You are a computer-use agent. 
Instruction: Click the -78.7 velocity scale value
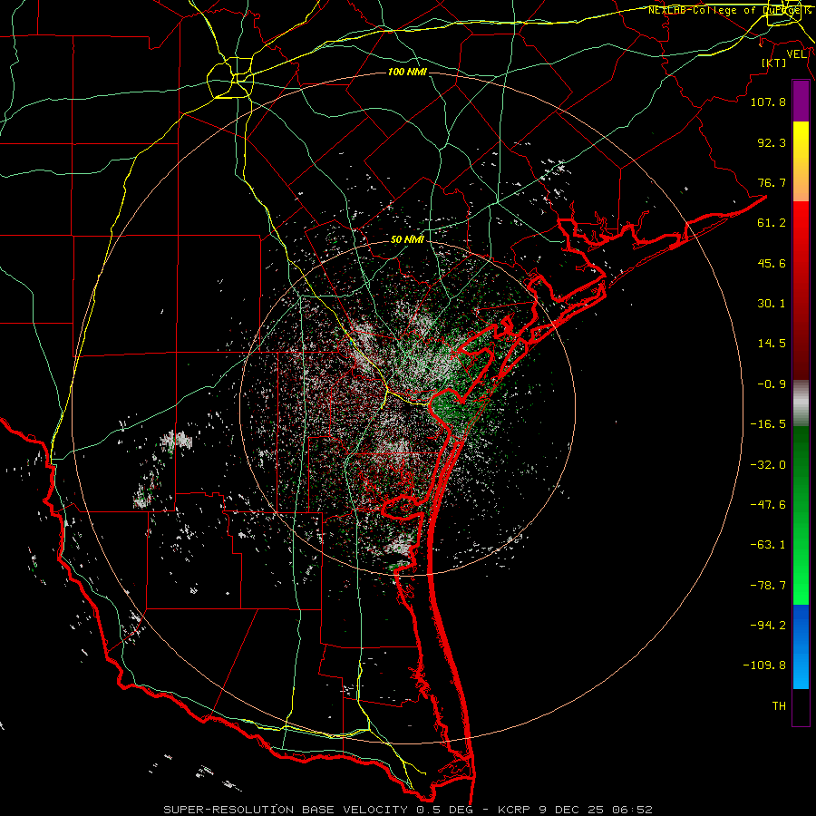pos(768,586)
